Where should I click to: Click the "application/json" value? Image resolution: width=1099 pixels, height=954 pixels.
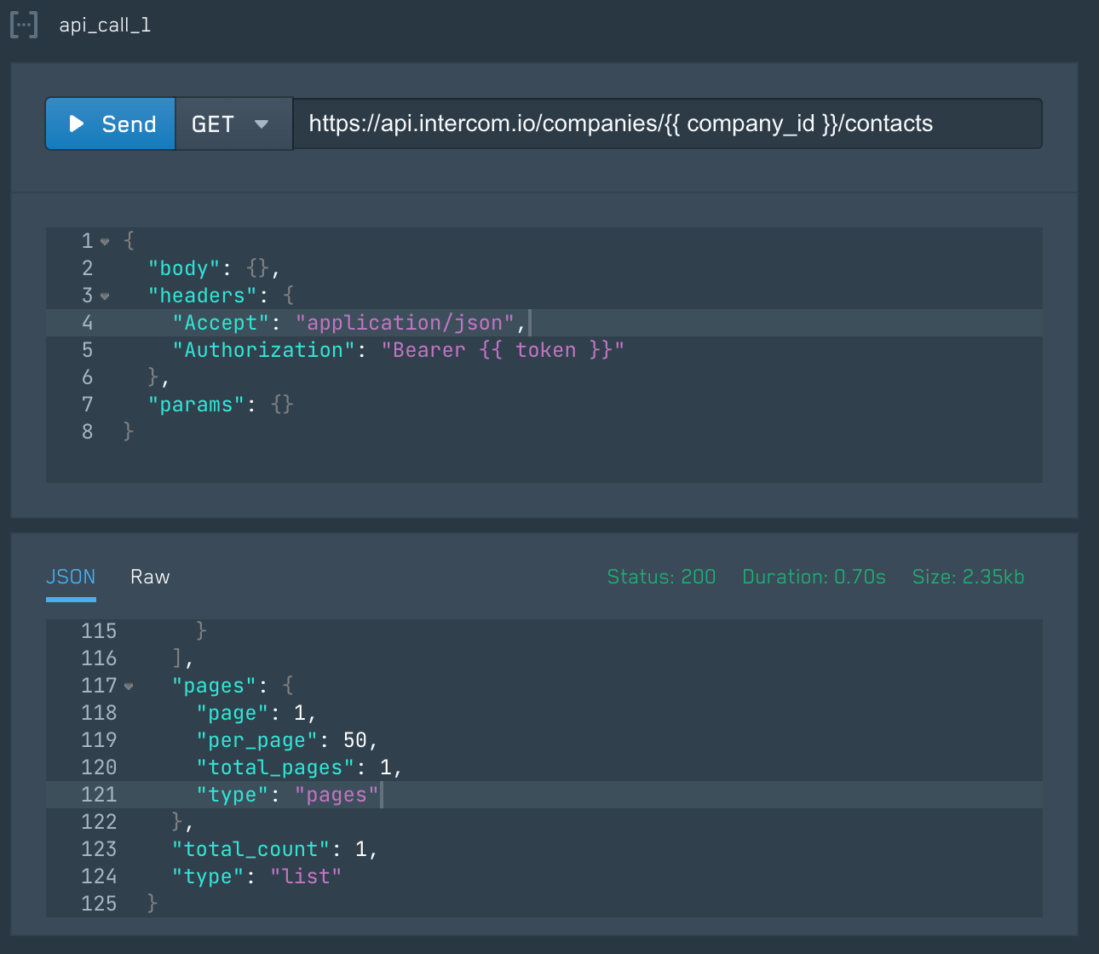pyautogui.click(x=405, y=323)
